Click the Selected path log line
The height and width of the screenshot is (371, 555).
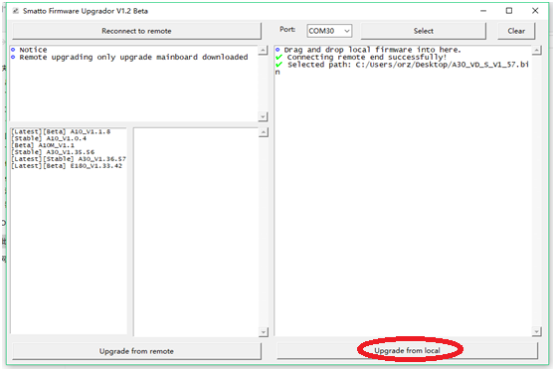coord(403,68)
